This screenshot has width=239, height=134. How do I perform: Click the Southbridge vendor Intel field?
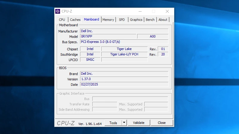tap(90, 54)
